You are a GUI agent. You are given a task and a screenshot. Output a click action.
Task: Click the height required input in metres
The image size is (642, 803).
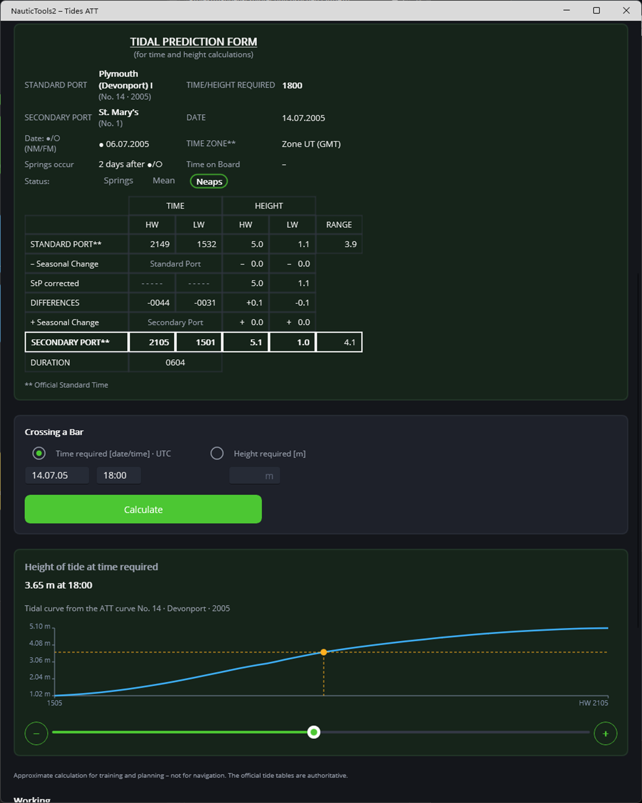point(254,476)
